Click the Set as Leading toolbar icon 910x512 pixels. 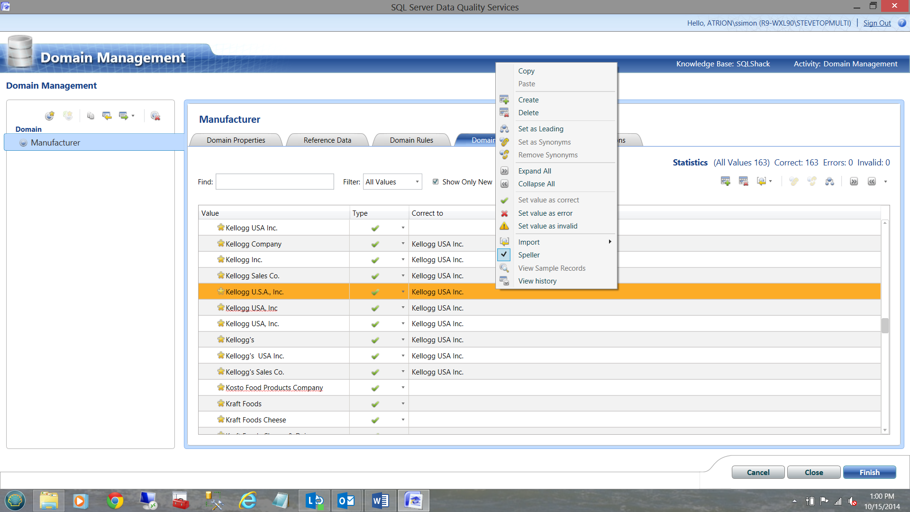[x=829, y=182]
